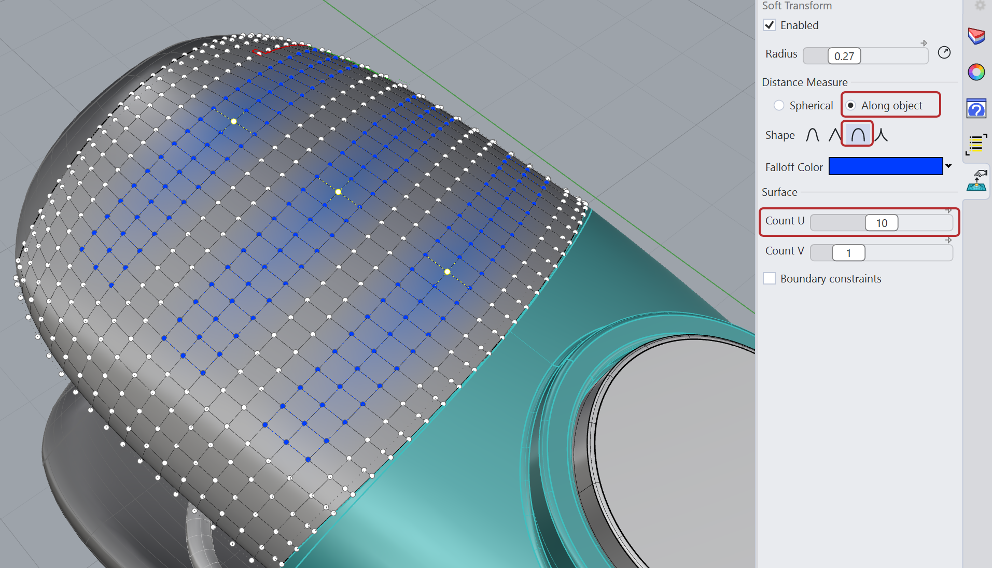Open the Properties list panel icon
The width and height of the screenshot is (992, 568).
(x=976, y=145)
